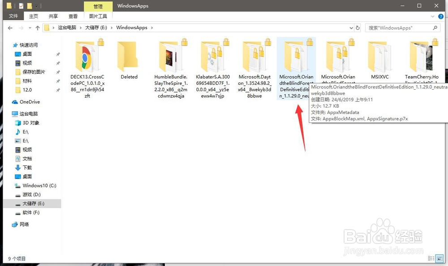Click the properties quick access toolbar icon
This screenshot has width=448, height=266.
[21, 6]
